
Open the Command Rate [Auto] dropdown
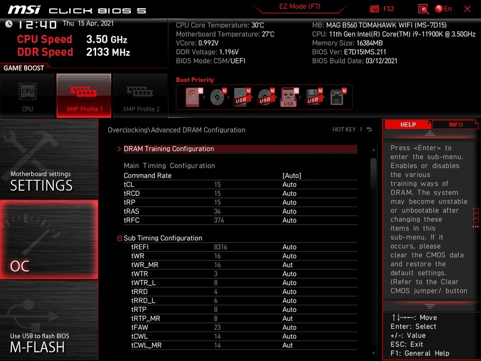[x=291, y=176]
